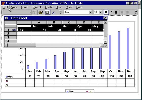Open the Edit menu
The height and width of the screenshot is (100, 142).
(5, 7)
